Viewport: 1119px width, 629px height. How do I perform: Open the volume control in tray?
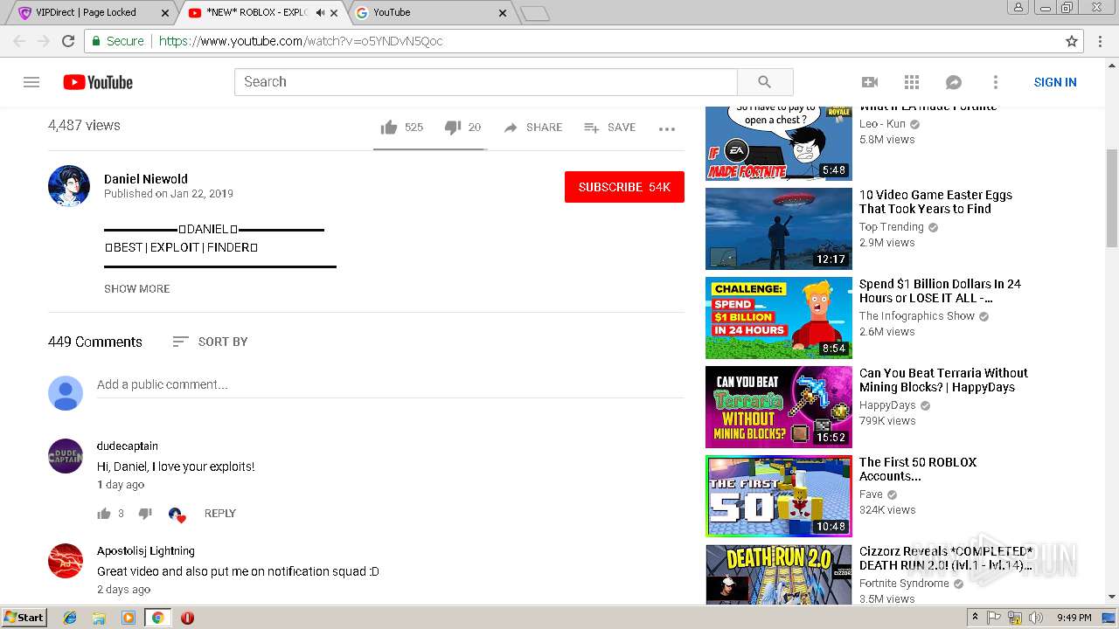1035,618
